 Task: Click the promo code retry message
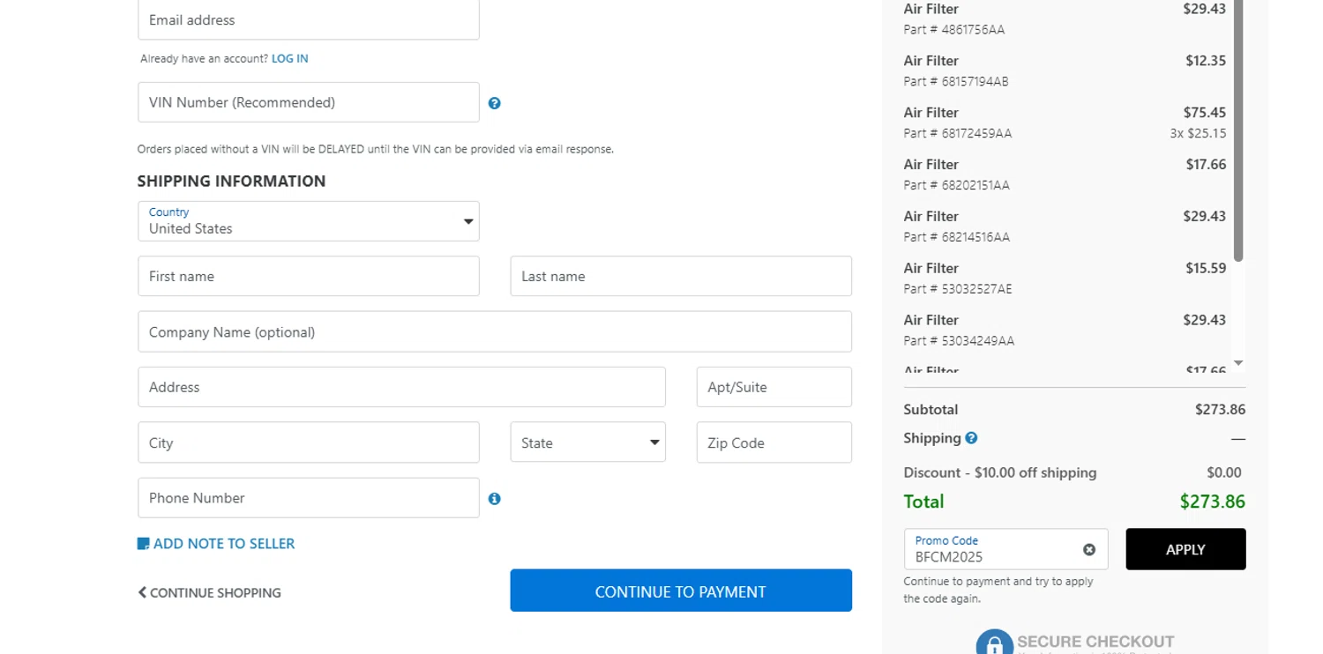point(998,590)
